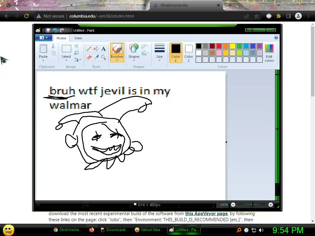
Task: Click the zoom slider handle
Action: (252, 205)
